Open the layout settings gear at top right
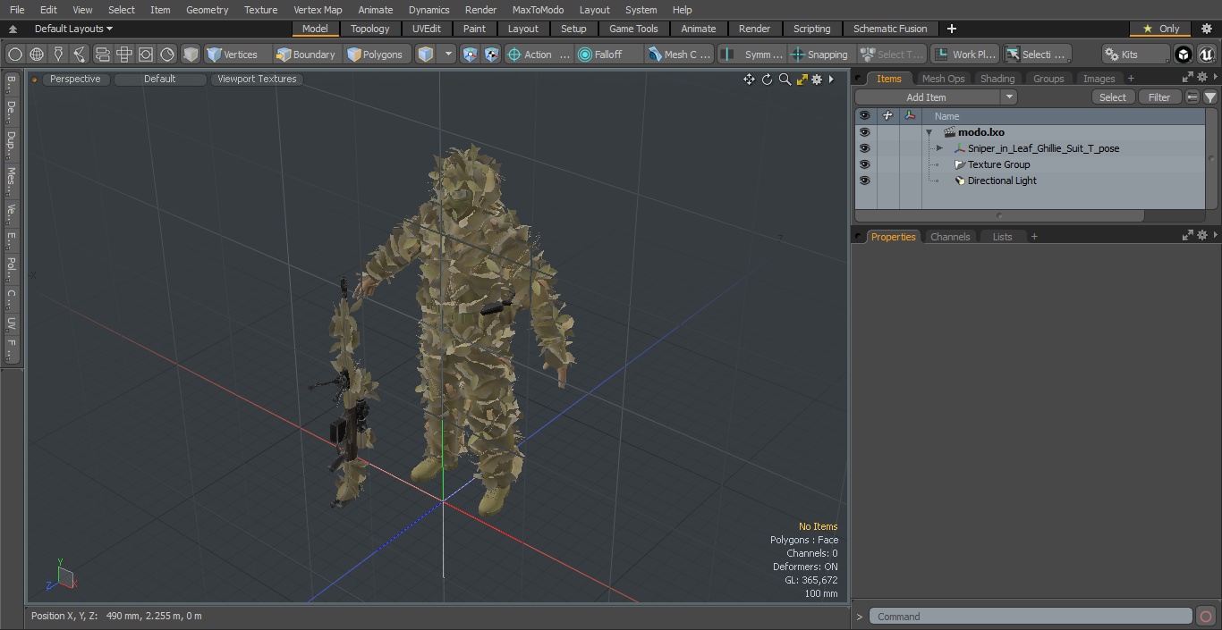 pos(1206,29)
